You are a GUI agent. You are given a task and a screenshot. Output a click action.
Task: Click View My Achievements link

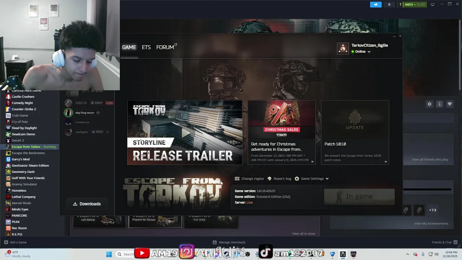click(431, 224)
